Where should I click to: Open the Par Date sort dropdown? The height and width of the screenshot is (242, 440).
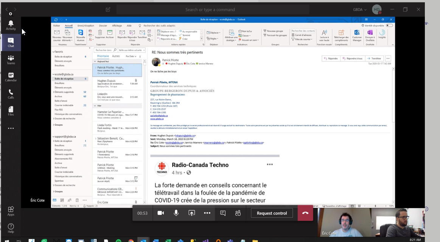(131, 57)
